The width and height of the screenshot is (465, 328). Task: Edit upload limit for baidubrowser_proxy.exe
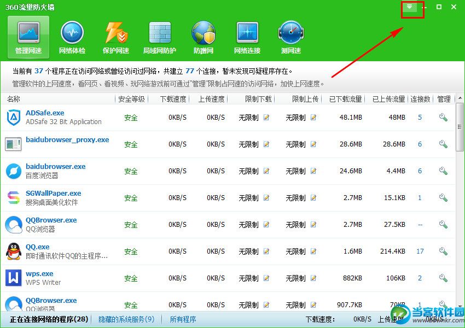(313, 144)
